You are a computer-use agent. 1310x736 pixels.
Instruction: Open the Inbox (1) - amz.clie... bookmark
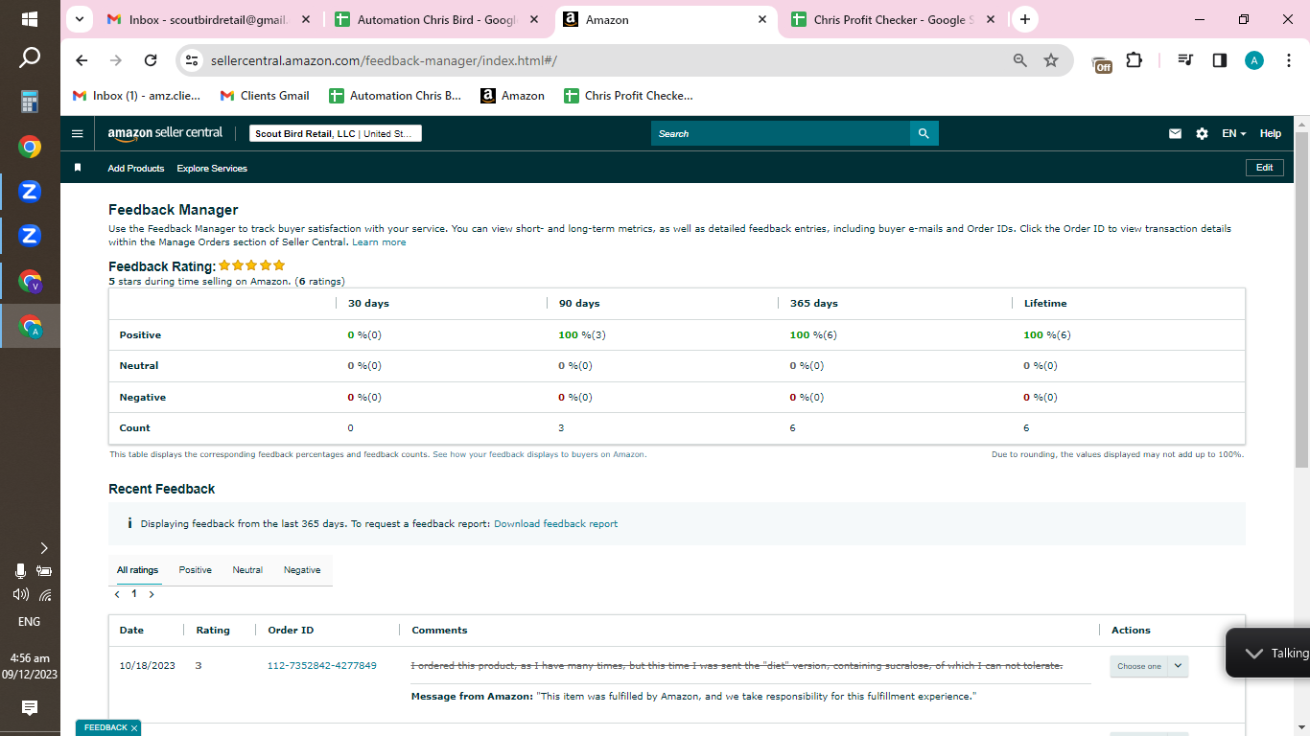point(137,96)
